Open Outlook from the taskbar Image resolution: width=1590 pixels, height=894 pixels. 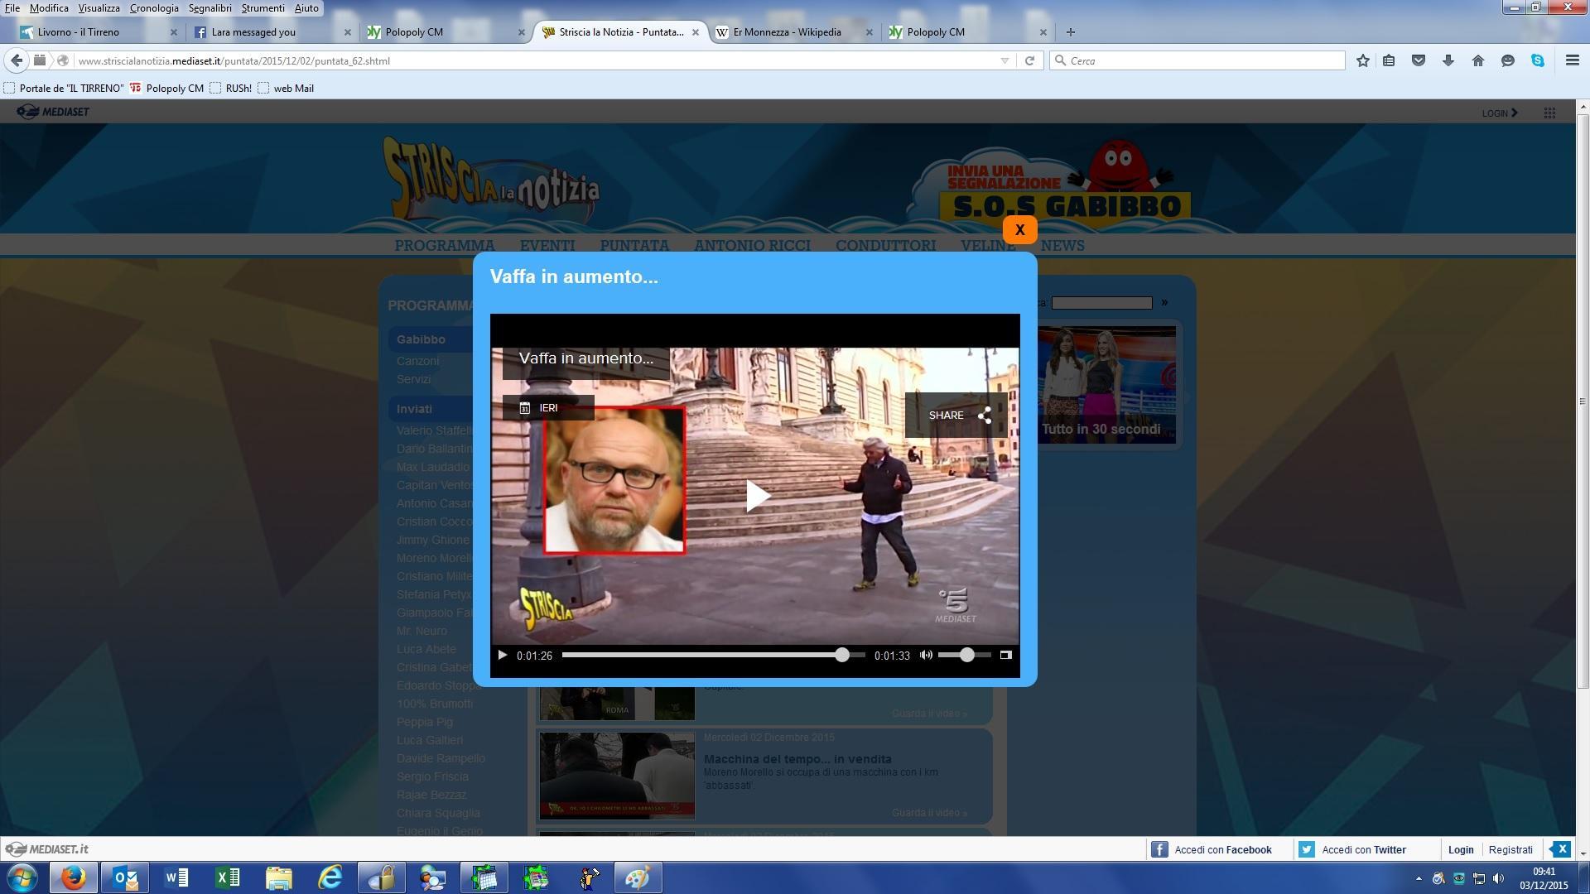pos(125,877)
